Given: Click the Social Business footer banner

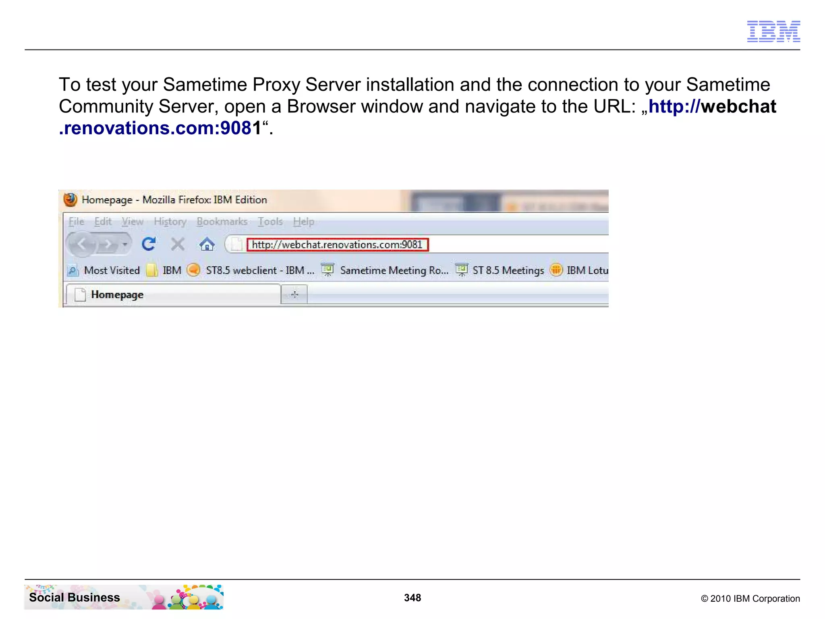Looking at the screenshot, I should (x=124, y=597).
